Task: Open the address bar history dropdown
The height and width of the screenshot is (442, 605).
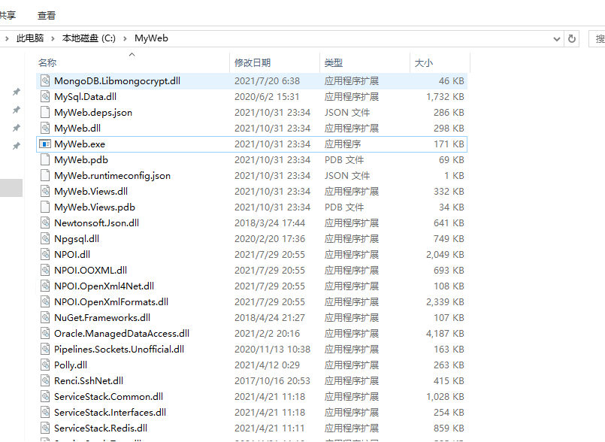Action: point(556,38)
